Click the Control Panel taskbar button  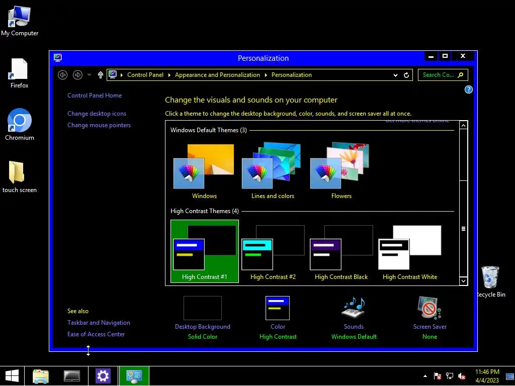[x=134, y=376]
